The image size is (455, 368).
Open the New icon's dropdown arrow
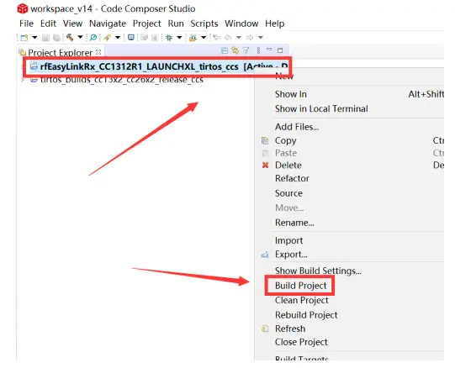point(34,38)
